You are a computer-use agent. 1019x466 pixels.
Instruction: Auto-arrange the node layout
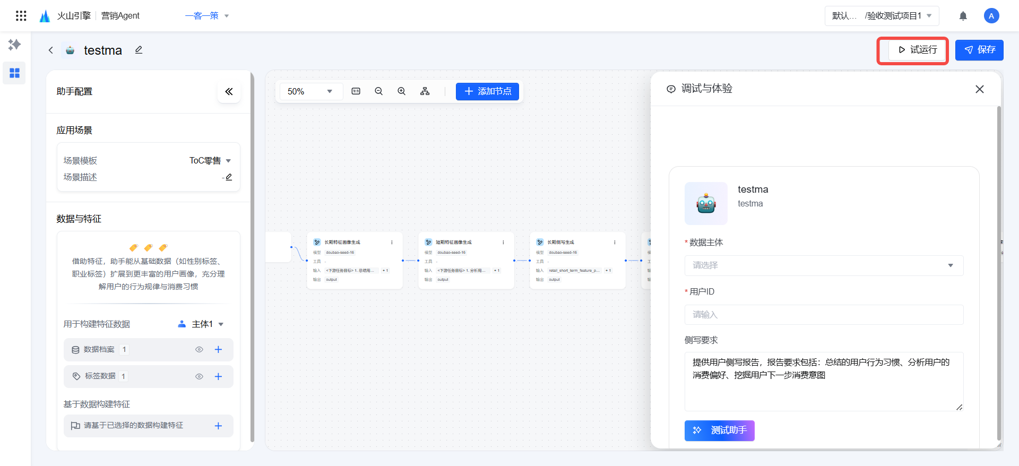pyautogui.click(x=425, y=91)
